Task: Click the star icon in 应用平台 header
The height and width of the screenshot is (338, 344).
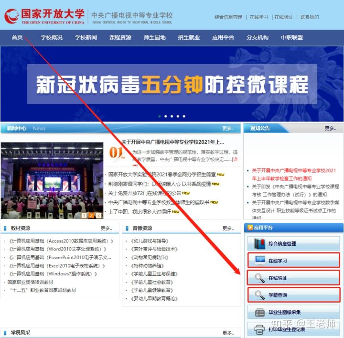Action: (x=250, y=228)
